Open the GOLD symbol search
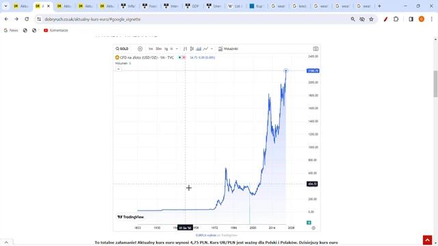Viewport: 438px width, 246px height. tap(122, 49)
